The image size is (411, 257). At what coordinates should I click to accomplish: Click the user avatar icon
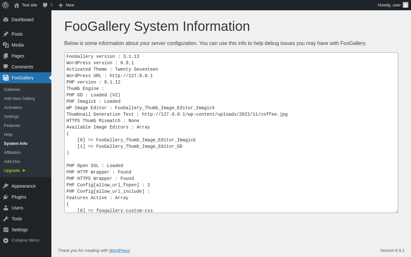406,5
